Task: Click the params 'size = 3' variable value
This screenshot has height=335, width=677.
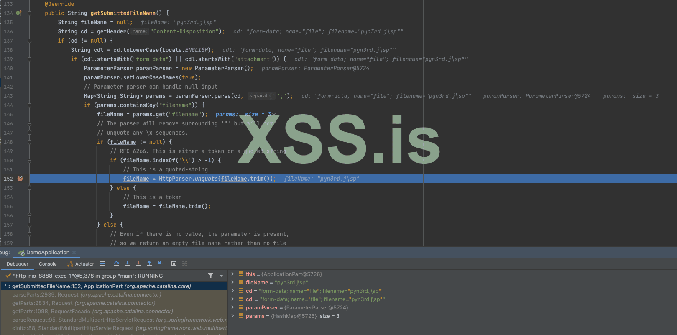Action: (330, 316)
